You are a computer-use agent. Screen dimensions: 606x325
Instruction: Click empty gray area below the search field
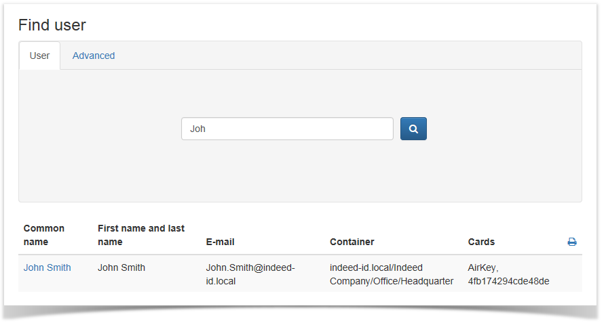pyautogui.click(x=299, y=173)
